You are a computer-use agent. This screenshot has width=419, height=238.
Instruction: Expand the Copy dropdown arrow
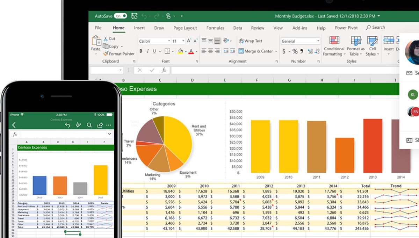pyautogui.click(x=122, y=46)
